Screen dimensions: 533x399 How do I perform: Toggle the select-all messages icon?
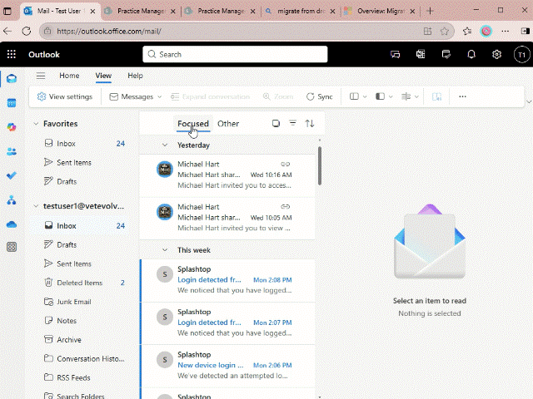click(276, 124)
